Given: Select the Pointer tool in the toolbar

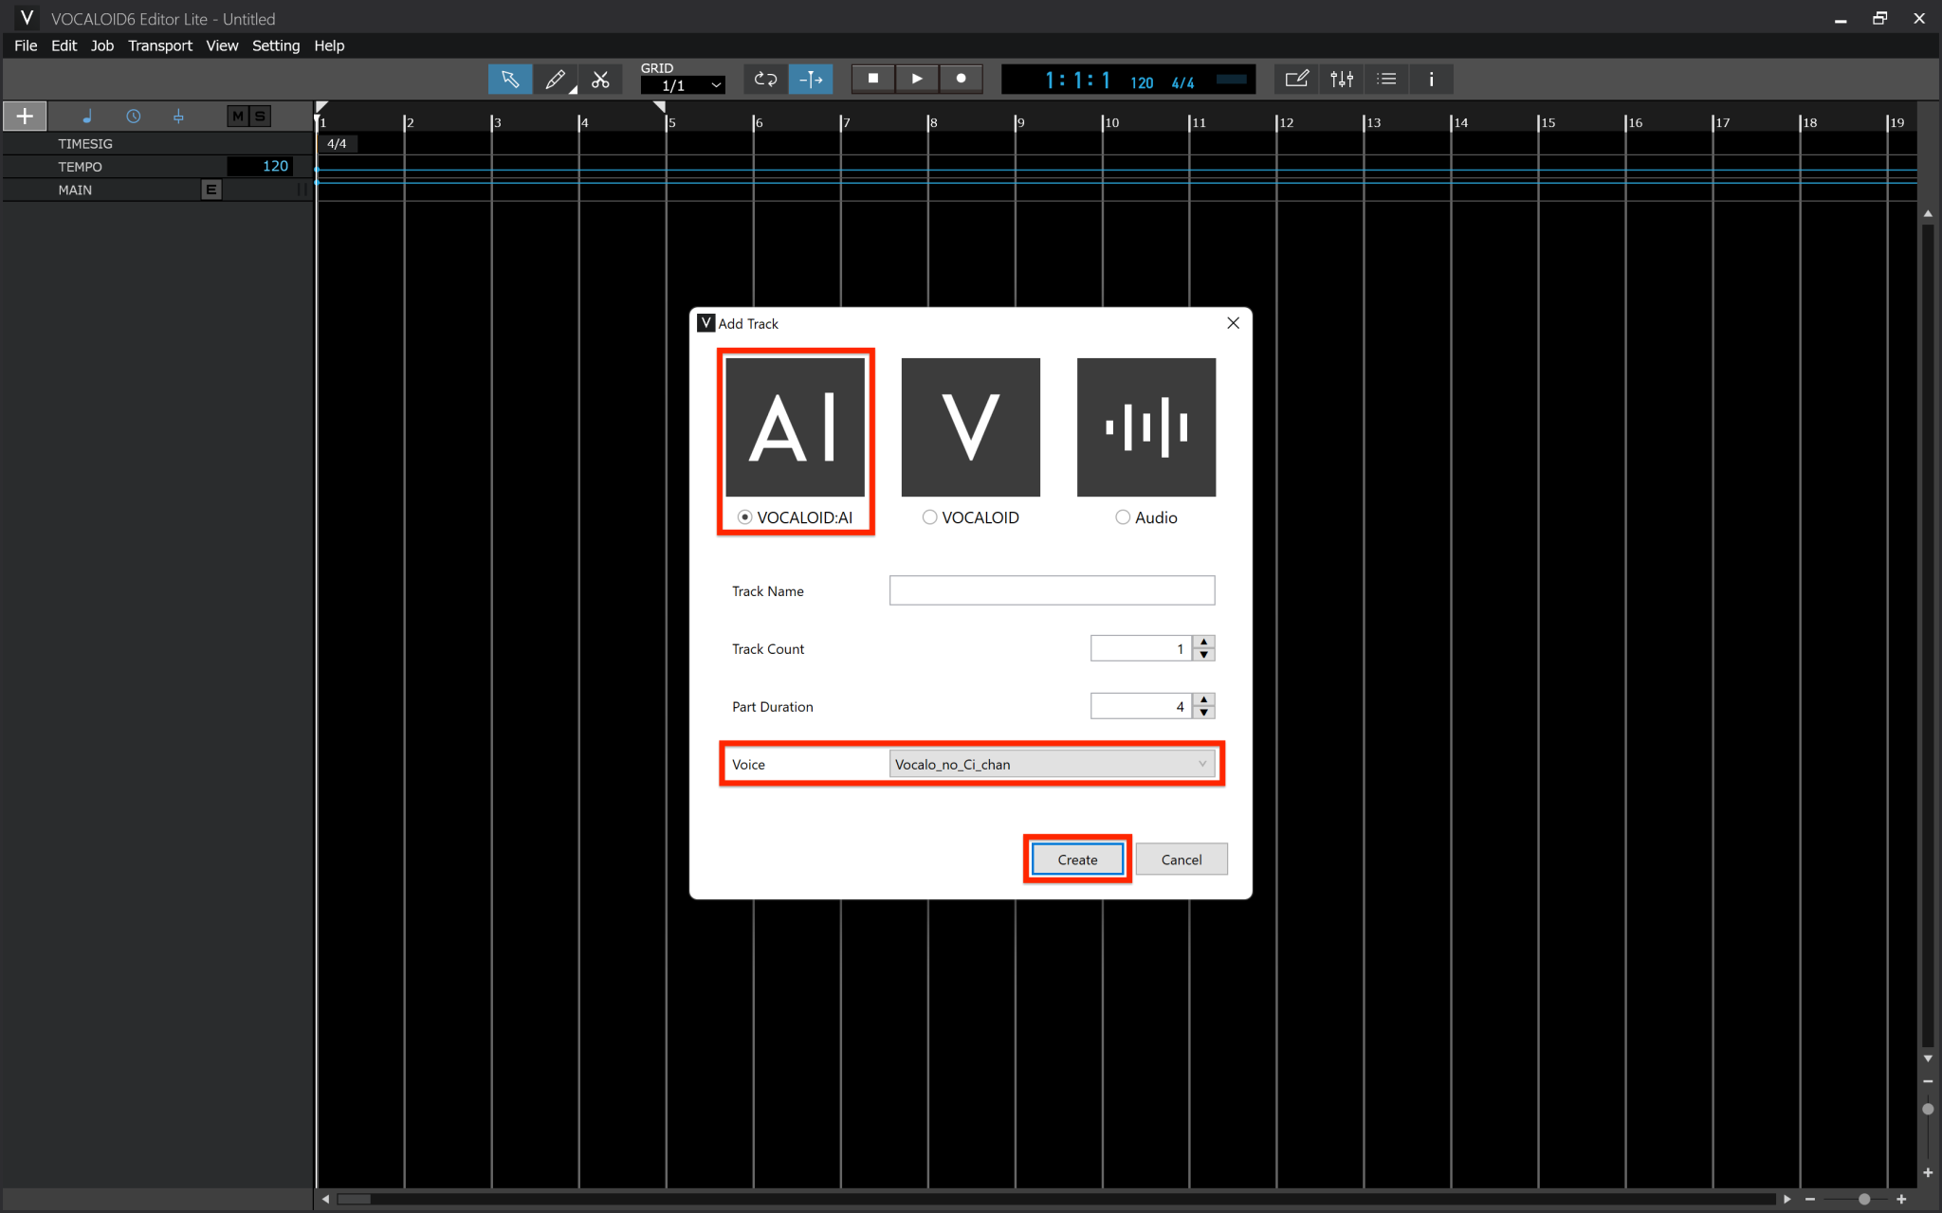Looking at the screenshot, I should pyautogui.click(x=509, y=79).
